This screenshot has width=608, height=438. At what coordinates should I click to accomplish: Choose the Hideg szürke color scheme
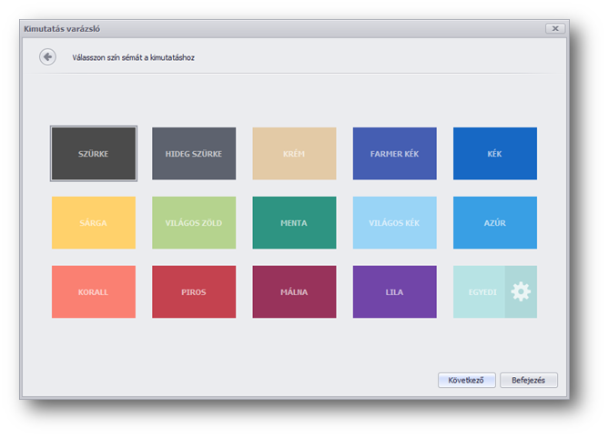(194, 154)
